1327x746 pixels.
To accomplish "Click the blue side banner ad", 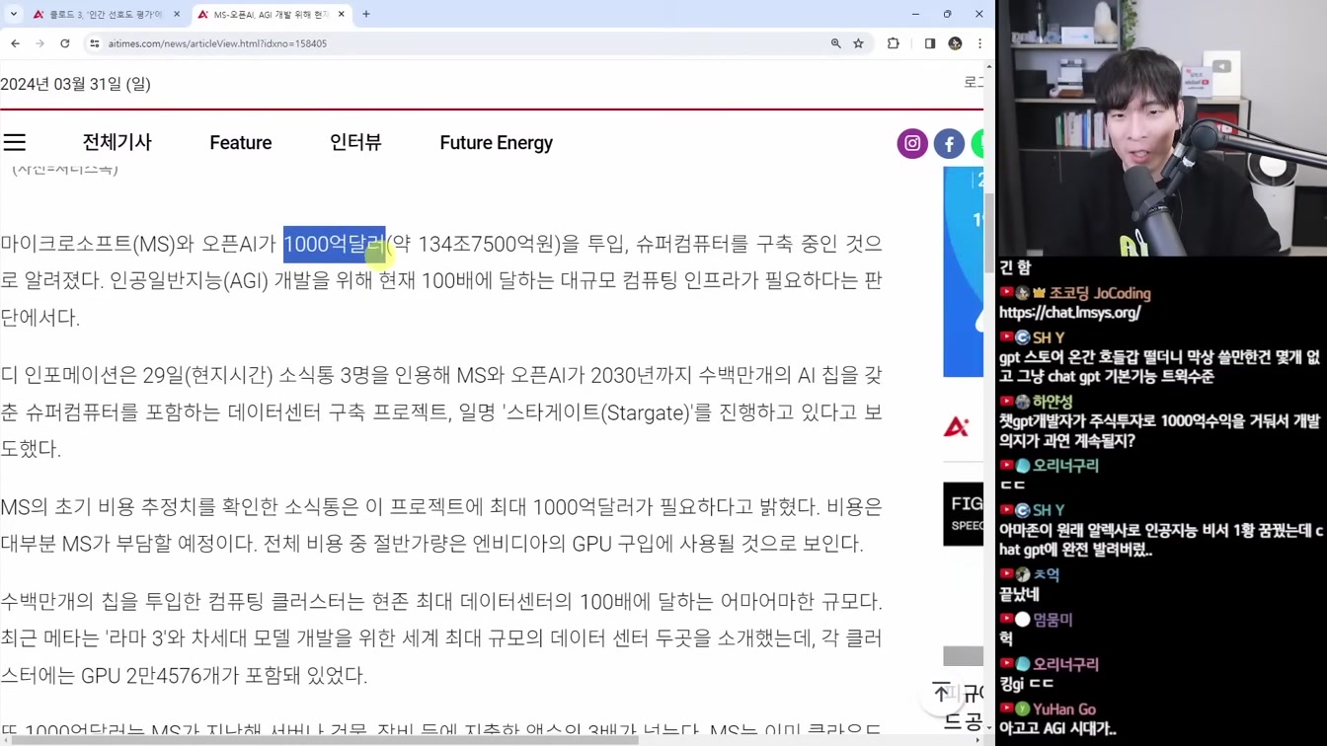I will pyautogui.click(x=963, y=271).
